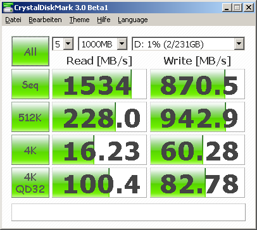Image resolution: width=257 pixels, height=230 pixels.
Task: Run all benchmarks with the All button
Action: 30,51
